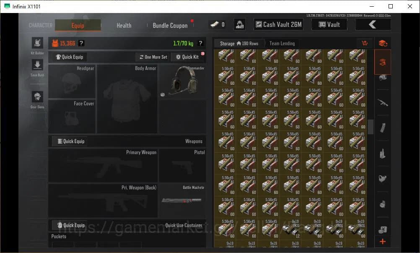
Task: Select the magazine attachments filter icon
Action: 382,128
